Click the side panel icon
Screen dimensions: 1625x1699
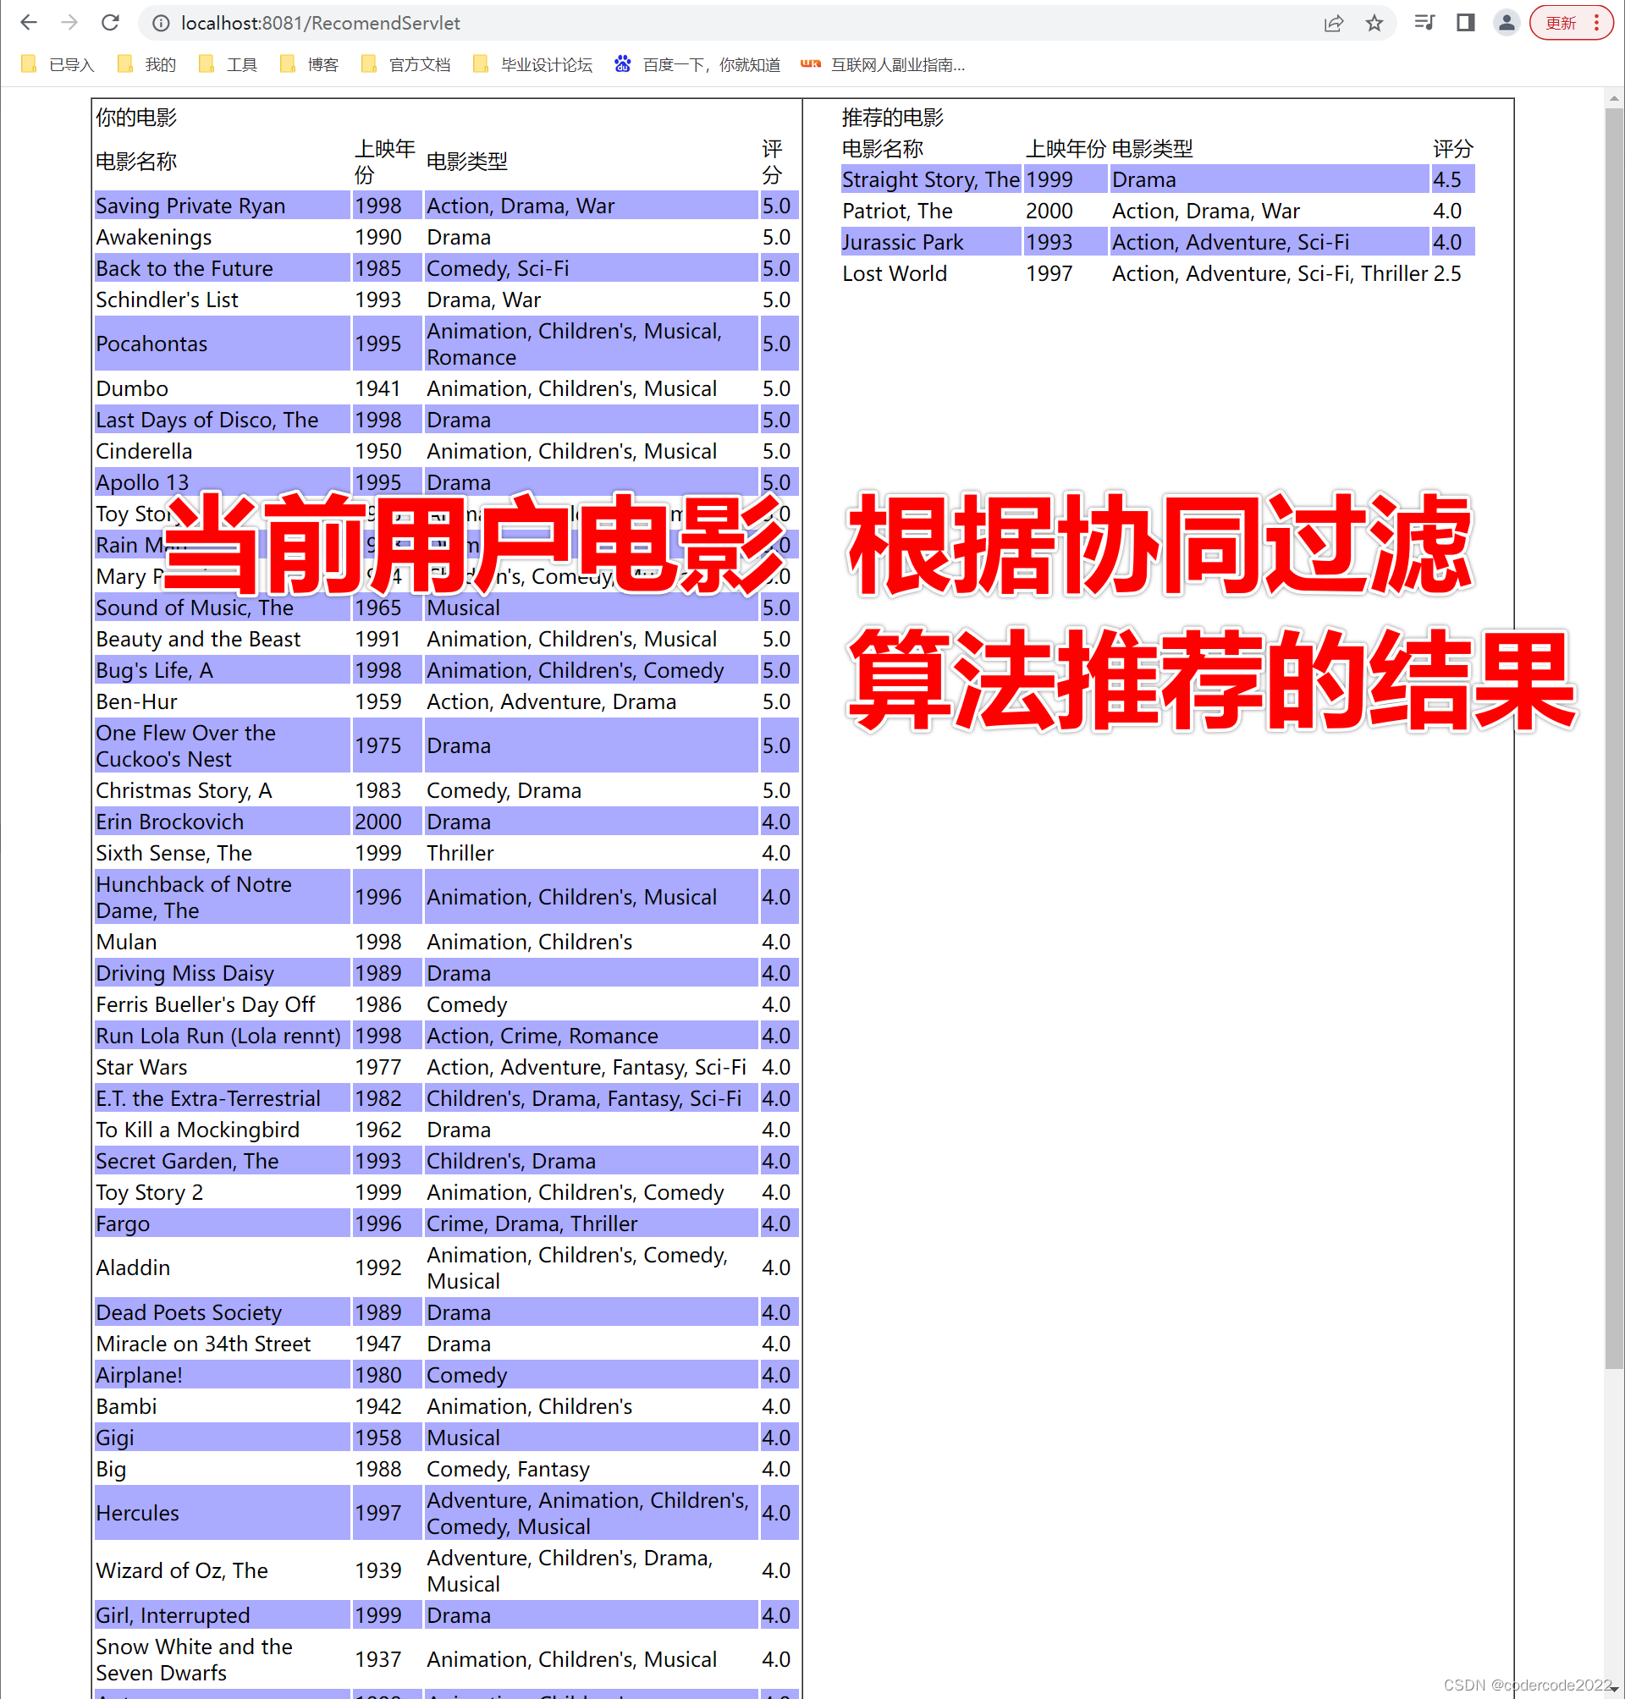(1464, 23)
